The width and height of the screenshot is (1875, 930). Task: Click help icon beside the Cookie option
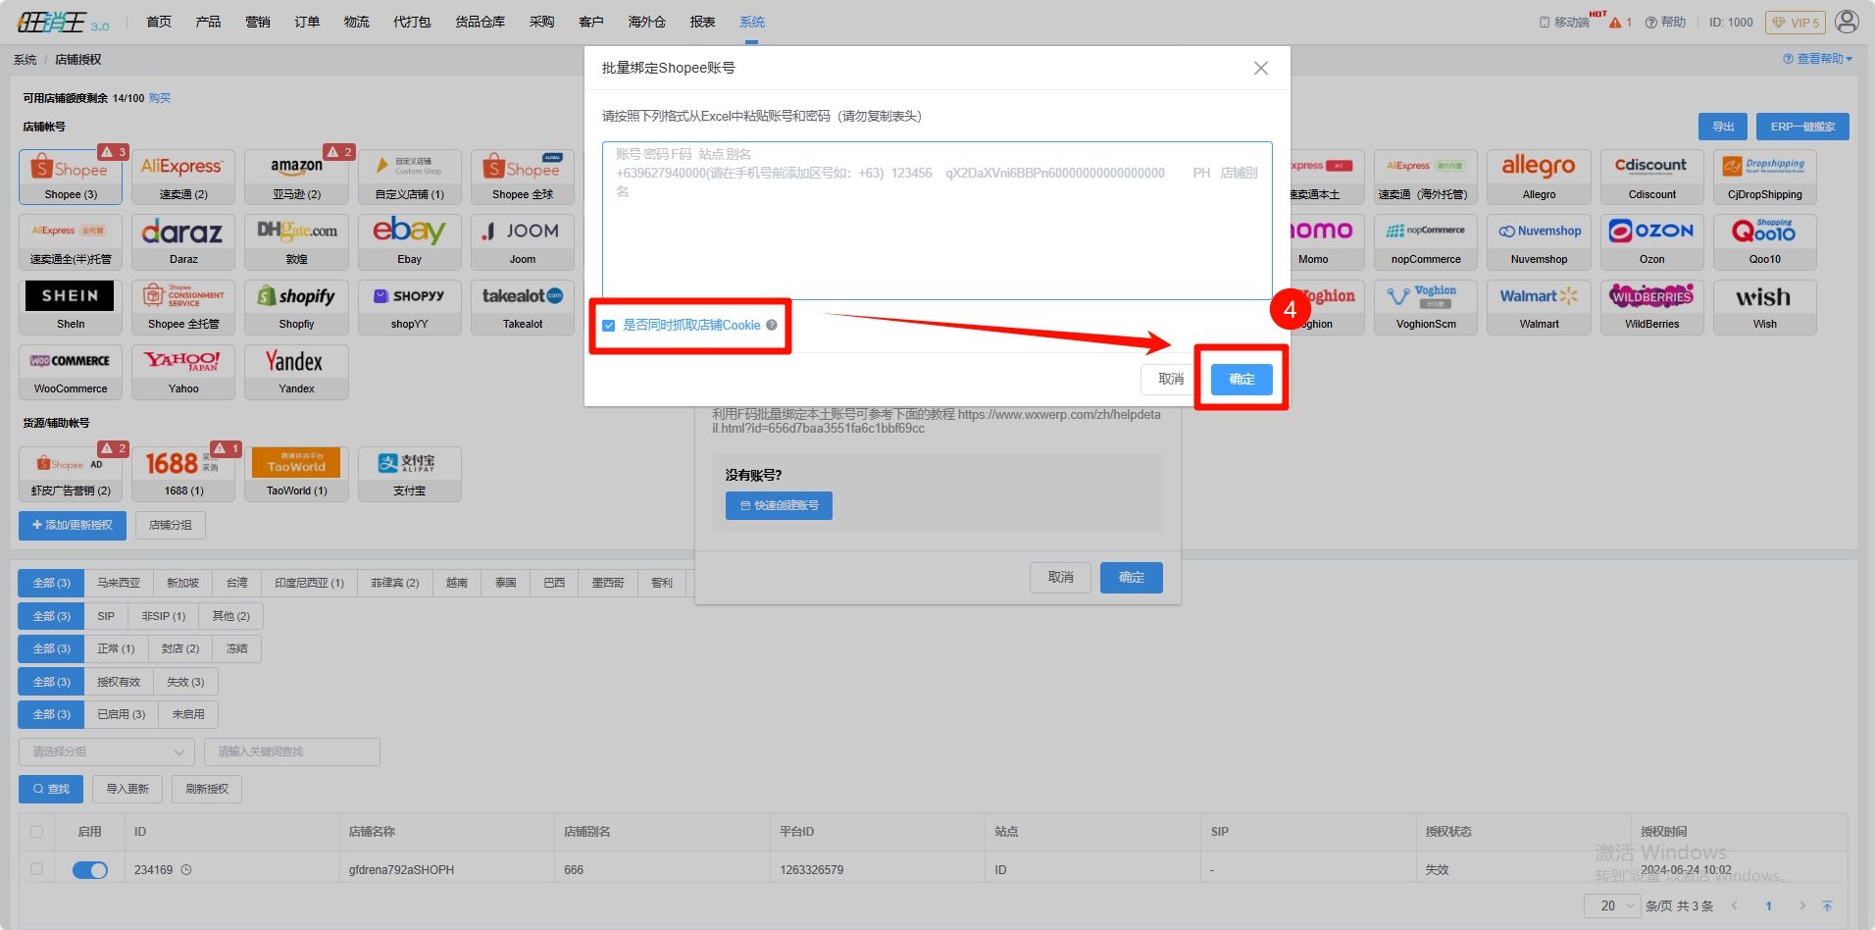772,326
